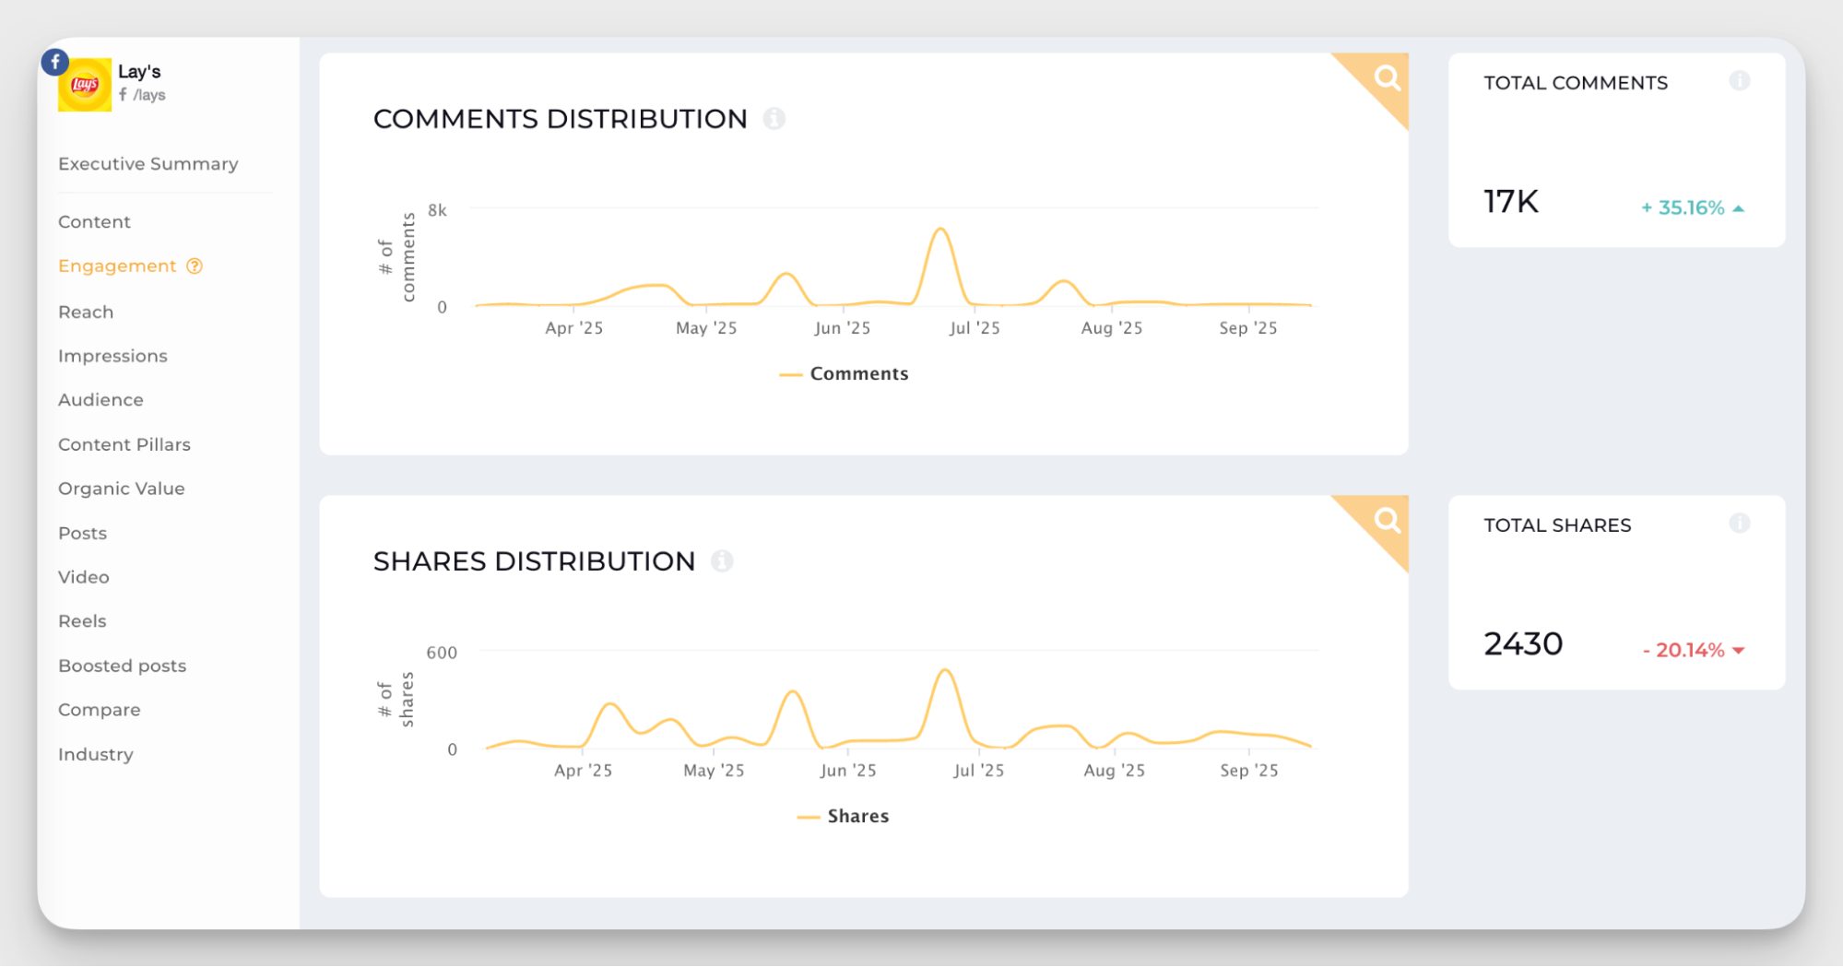Click the downward trend arrow beside -20.14%
Viewport: 1843px width, 967px height.
[1738, 650]
